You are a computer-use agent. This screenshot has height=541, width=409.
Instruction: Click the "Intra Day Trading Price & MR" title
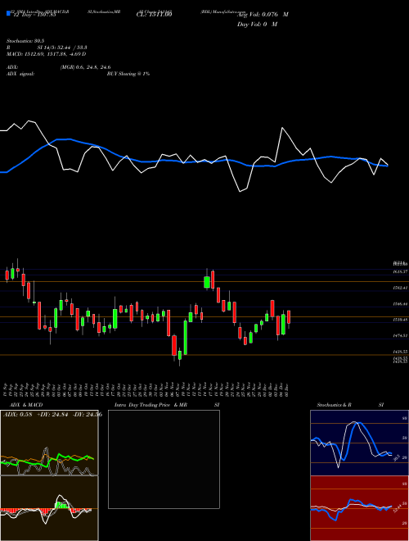tap(151, 405)
